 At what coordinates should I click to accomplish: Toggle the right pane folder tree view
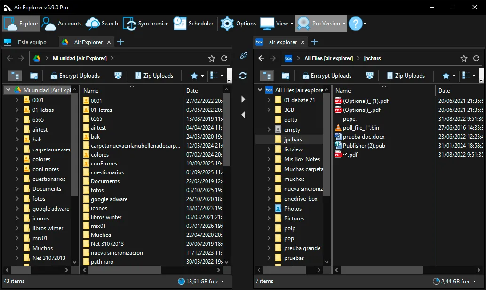267,76
